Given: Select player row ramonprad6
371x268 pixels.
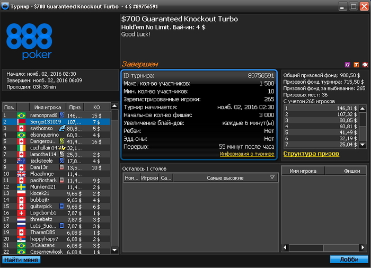Looking at the screenshot, I should [x=56, y=115].
